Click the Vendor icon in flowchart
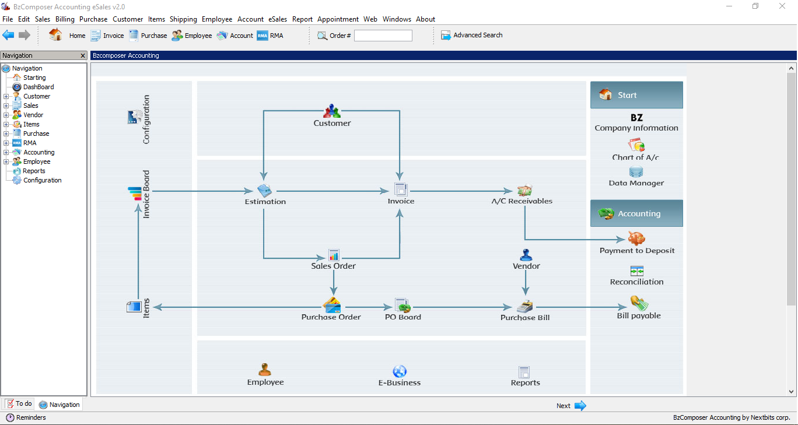Screen dimensions: 798x425 tap(526, 255)
